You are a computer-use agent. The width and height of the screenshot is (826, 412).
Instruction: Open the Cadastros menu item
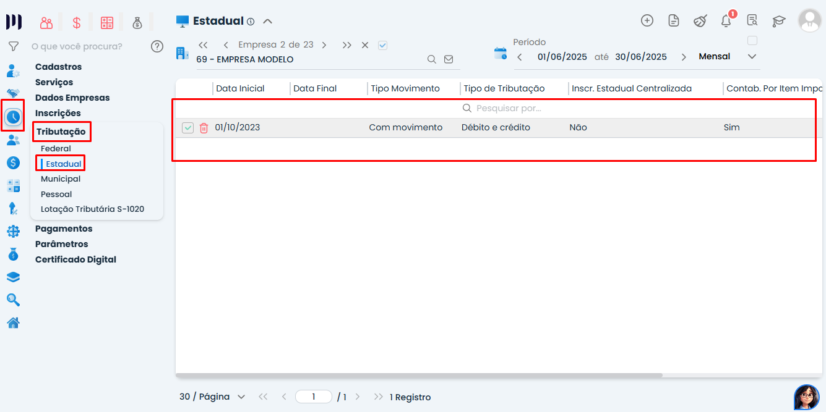click(58, 67)
